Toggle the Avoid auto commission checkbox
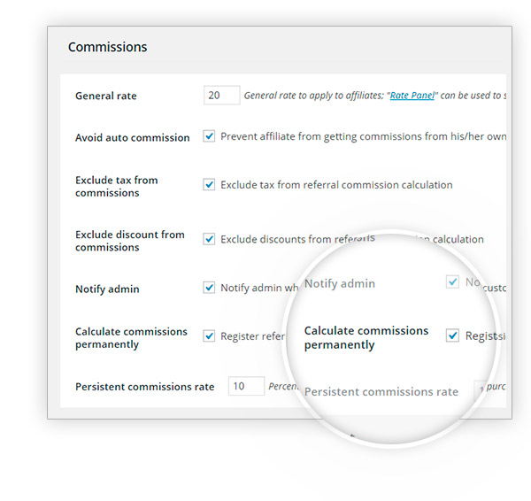This screenshot has width=531, height=501. click(209, 137)
